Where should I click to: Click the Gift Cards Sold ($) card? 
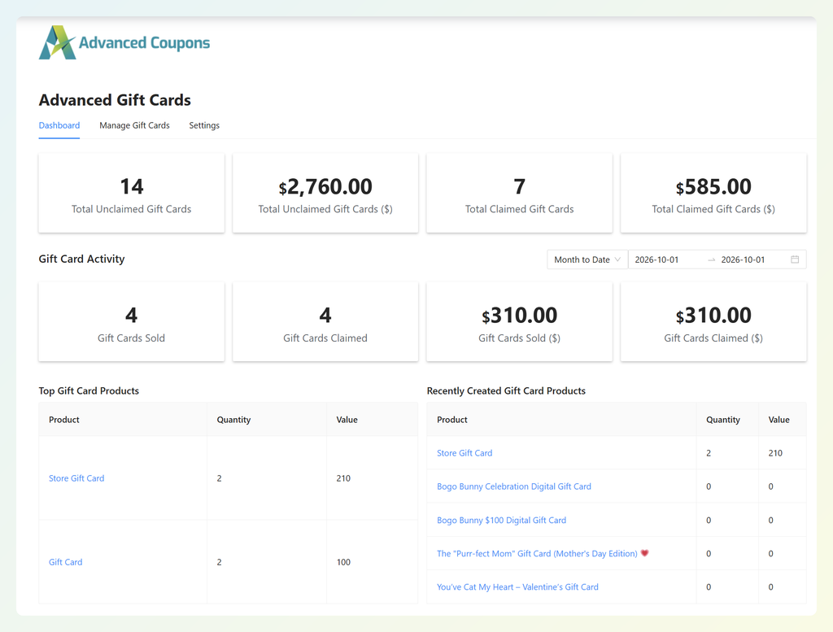pos(519,322)
